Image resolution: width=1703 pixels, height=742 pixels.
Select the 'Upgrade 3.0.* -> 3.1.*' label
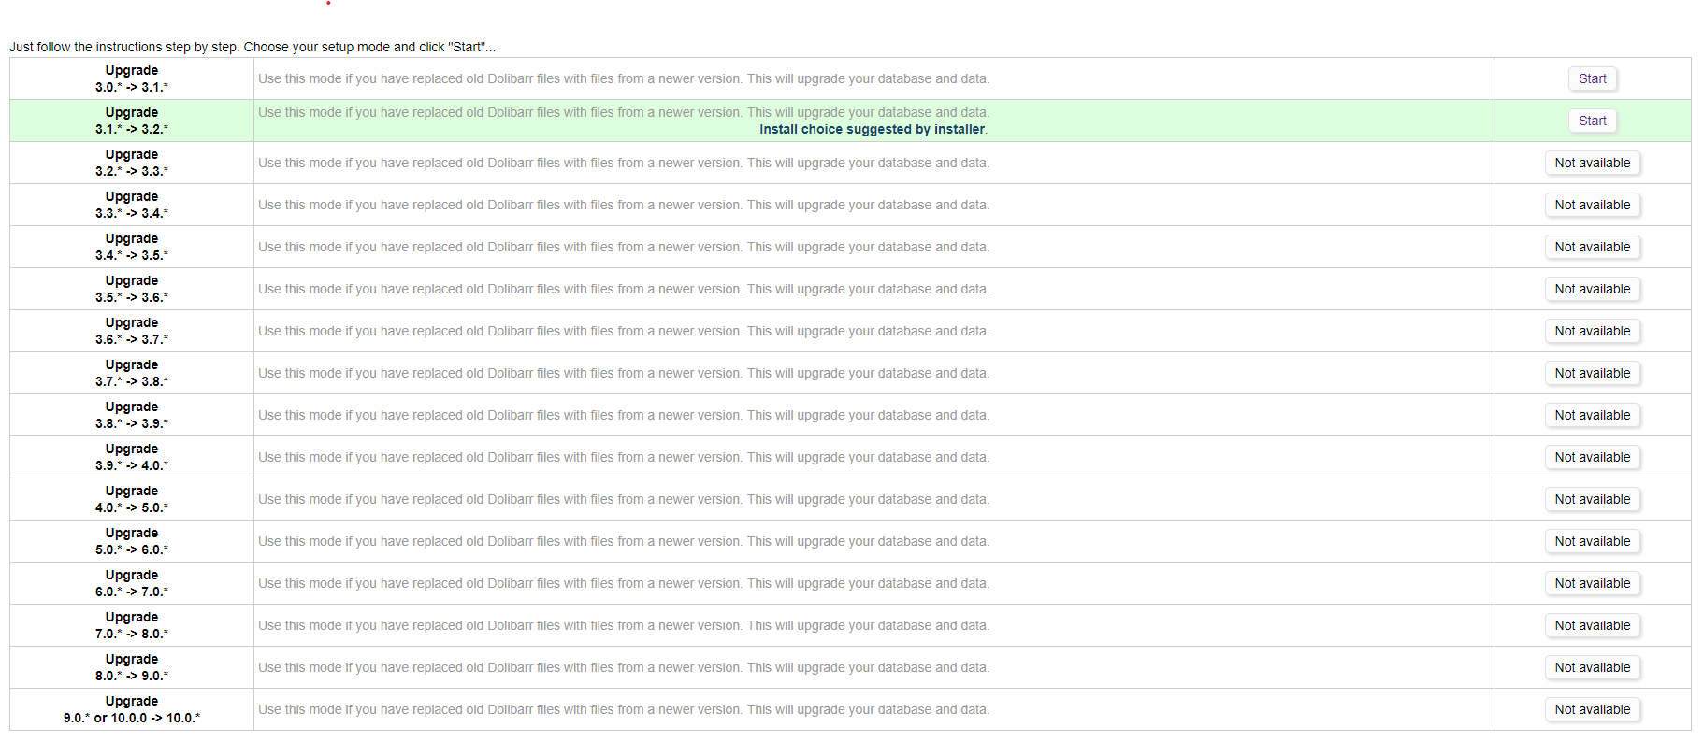[x=132, y=78]
